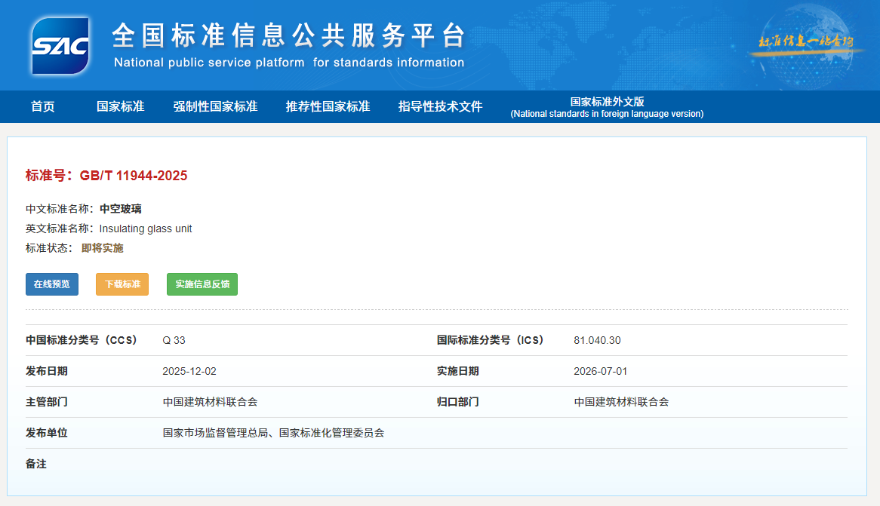This screenshot has height=506, width=880.
Task: Click the platform title 全国标准信息公共服务平台
Action: point(289,36)
